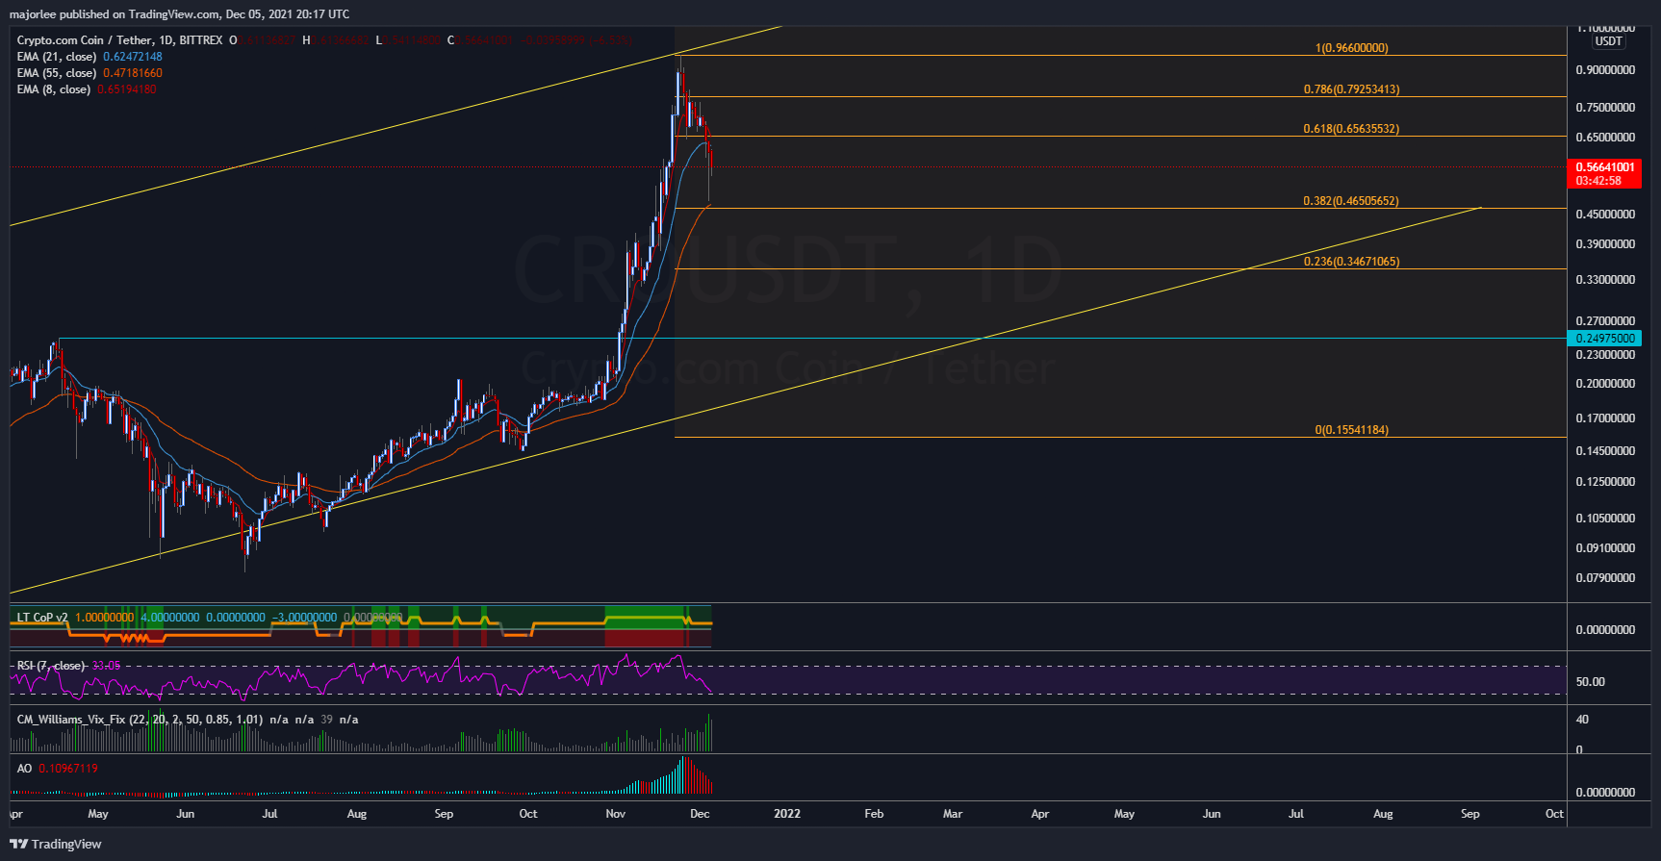Click the 1(0.96600000) Fibonacci level label
Image resolution: width=1661 pixels, height=861 pixels.
click(x=1351, y=48)
